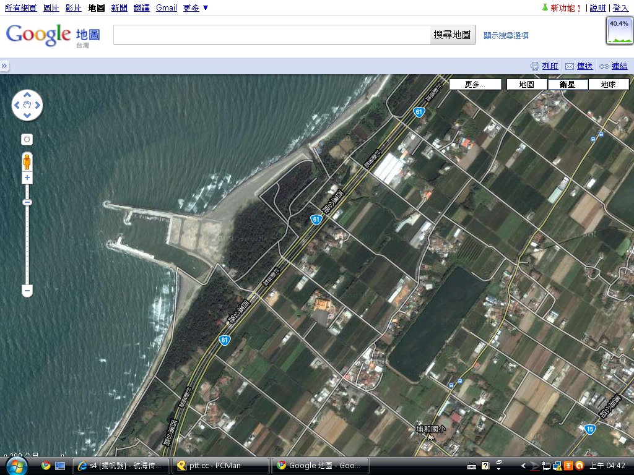The width and height of the screenshot is (634, 475).
Task: Zoom out with the minus button at slider bottom
Action: pyautogui.click(x=27, y=290)
